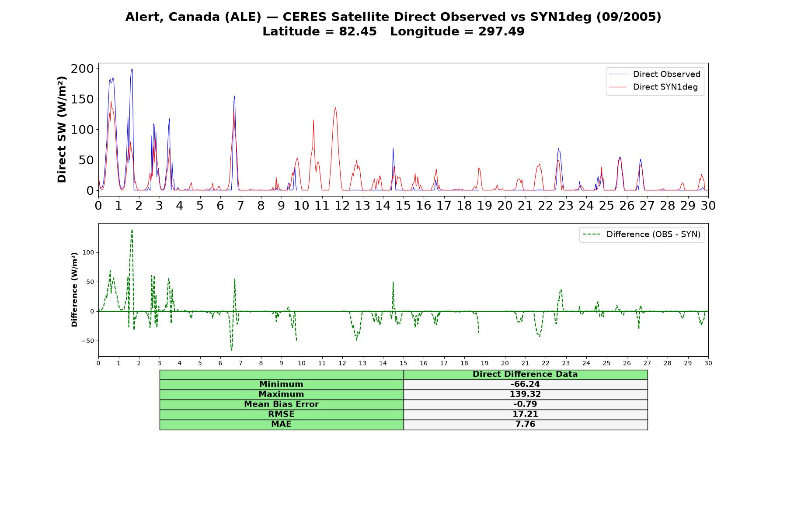Click the blue Direct Observed legend line
The width and height of the screenshot is (787, 524).
tap(618, 74)
